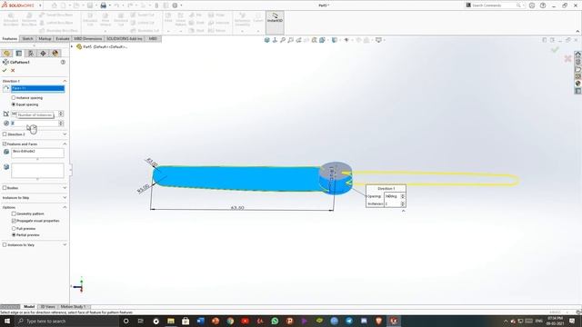Open the FeatureManager design tree tab icon

coord(6,54)
